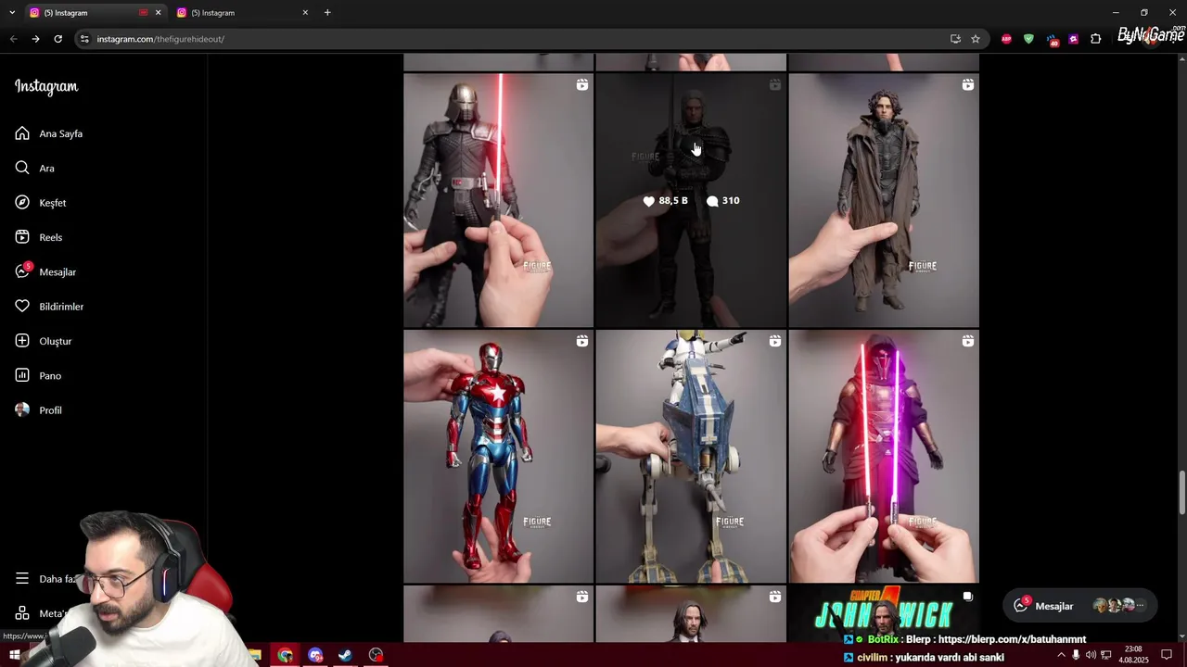Open the hovered reel showing 88,5 B likes

[x=691, y=200]
